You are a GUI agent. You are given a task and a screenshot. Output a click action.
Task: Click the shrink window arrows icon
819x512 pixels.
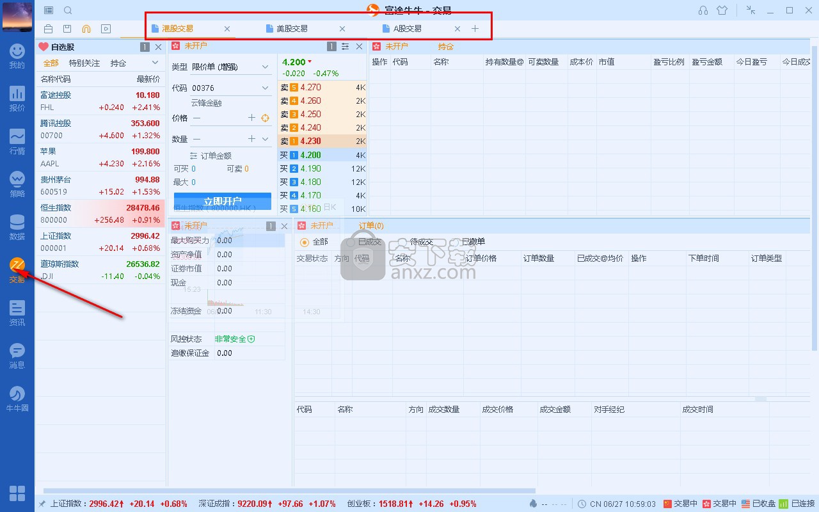click(x=751, y=10)
